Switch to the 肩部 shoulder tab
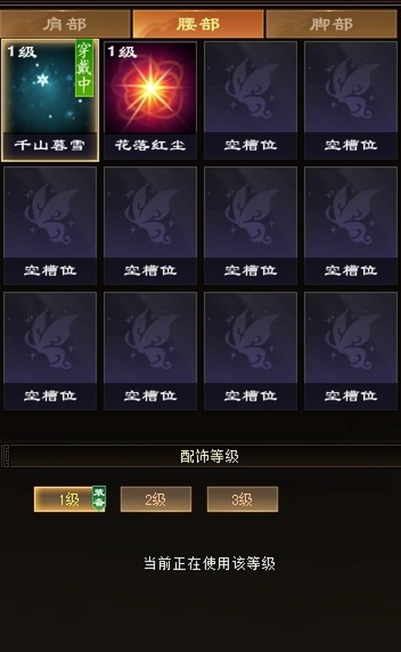 click(65, 24)
